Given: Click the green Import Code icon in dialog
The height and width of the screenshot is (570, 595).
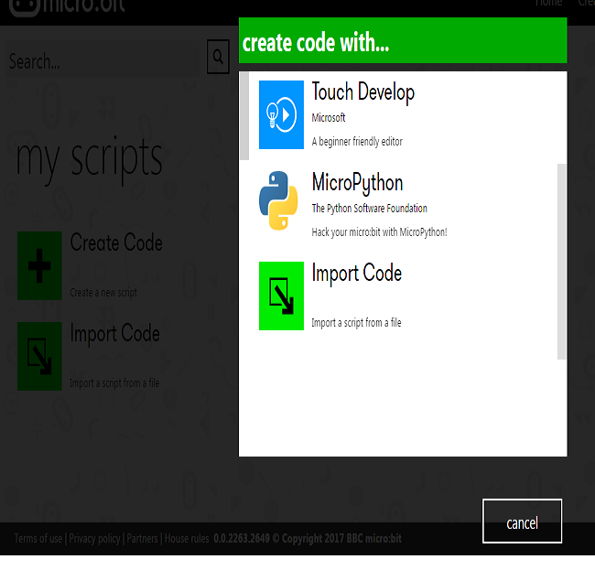Looking at the screenshot, I should tap(281, 296).
